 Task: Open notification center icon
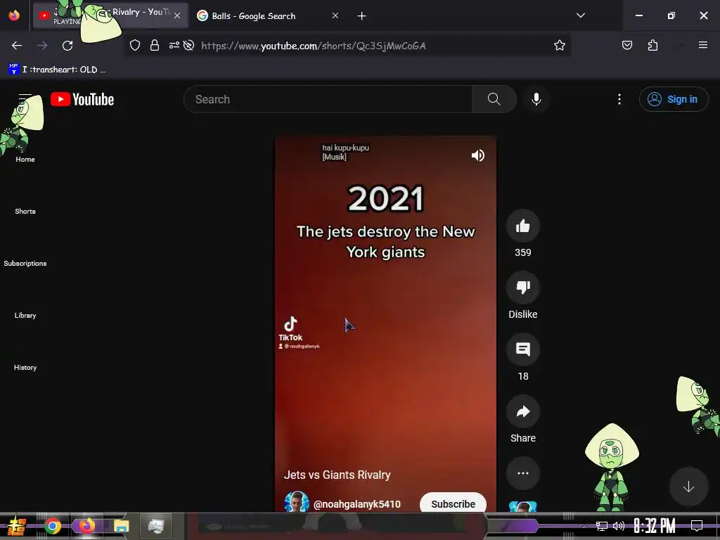coord(697,526)
